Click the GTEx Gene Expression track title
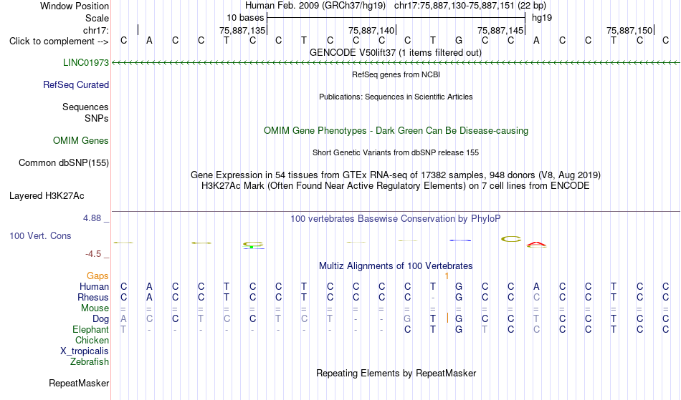 coord(396,175)
